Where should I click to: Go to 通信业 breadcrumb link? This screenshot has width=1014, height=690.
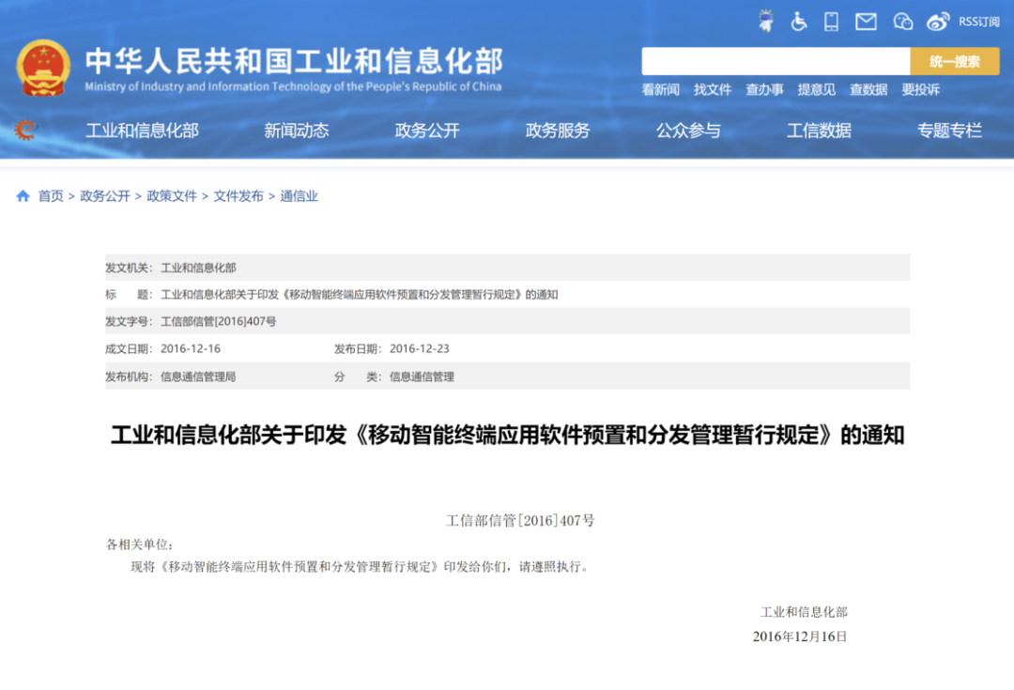coord(299,196)
